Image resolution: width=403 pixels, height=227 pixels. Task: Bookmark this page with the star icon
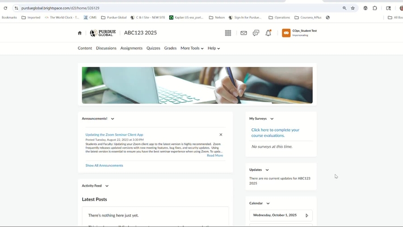click(353, 8)
